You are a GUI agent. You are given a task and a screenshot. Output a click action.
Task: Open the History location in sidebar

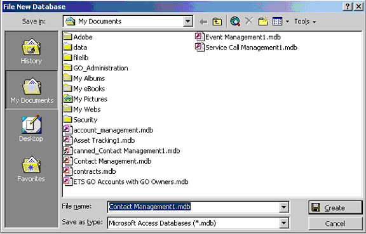(x=31, y=51)
